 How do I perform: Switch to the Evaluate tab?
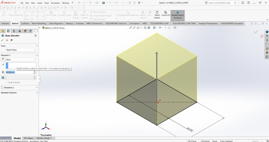(x=80, y=23)
